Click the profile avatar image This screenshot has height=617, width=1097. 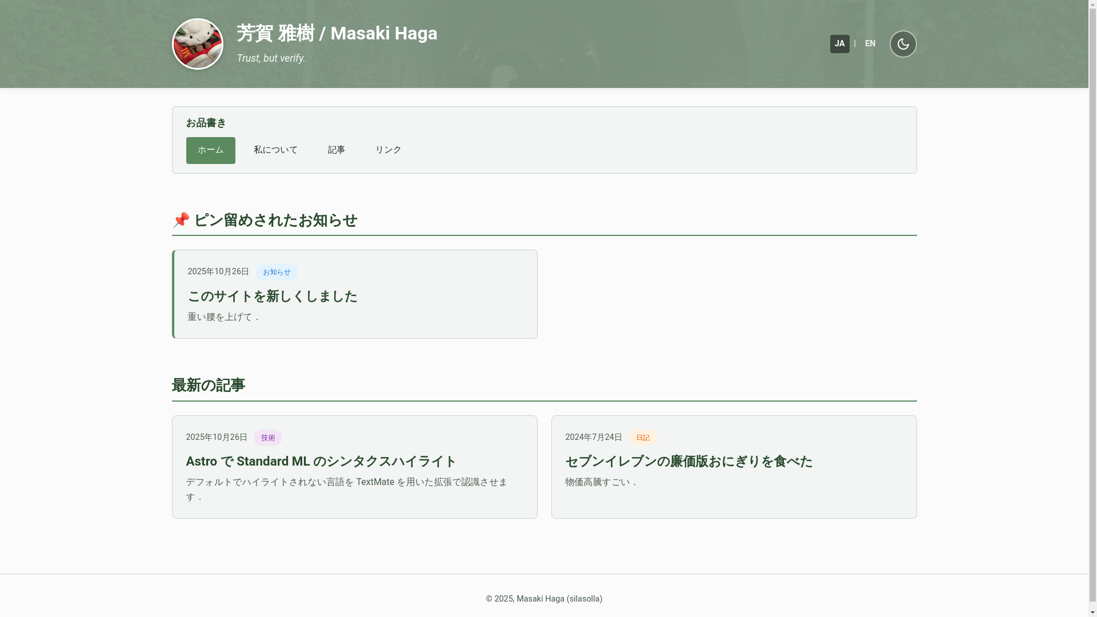(x=197, y=44)
